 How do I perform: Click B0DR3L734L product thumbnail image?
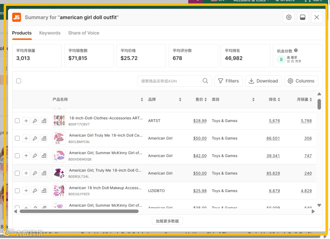click(59, 173)
